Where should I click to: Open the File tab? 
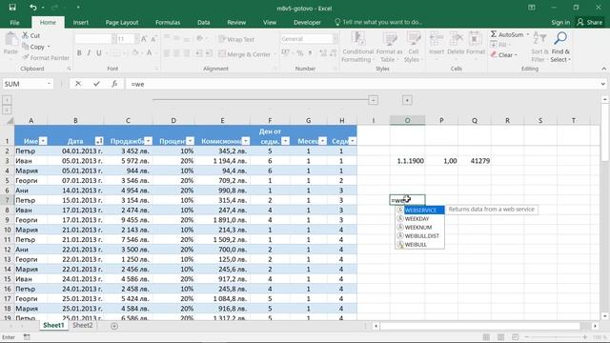point(15,22)
